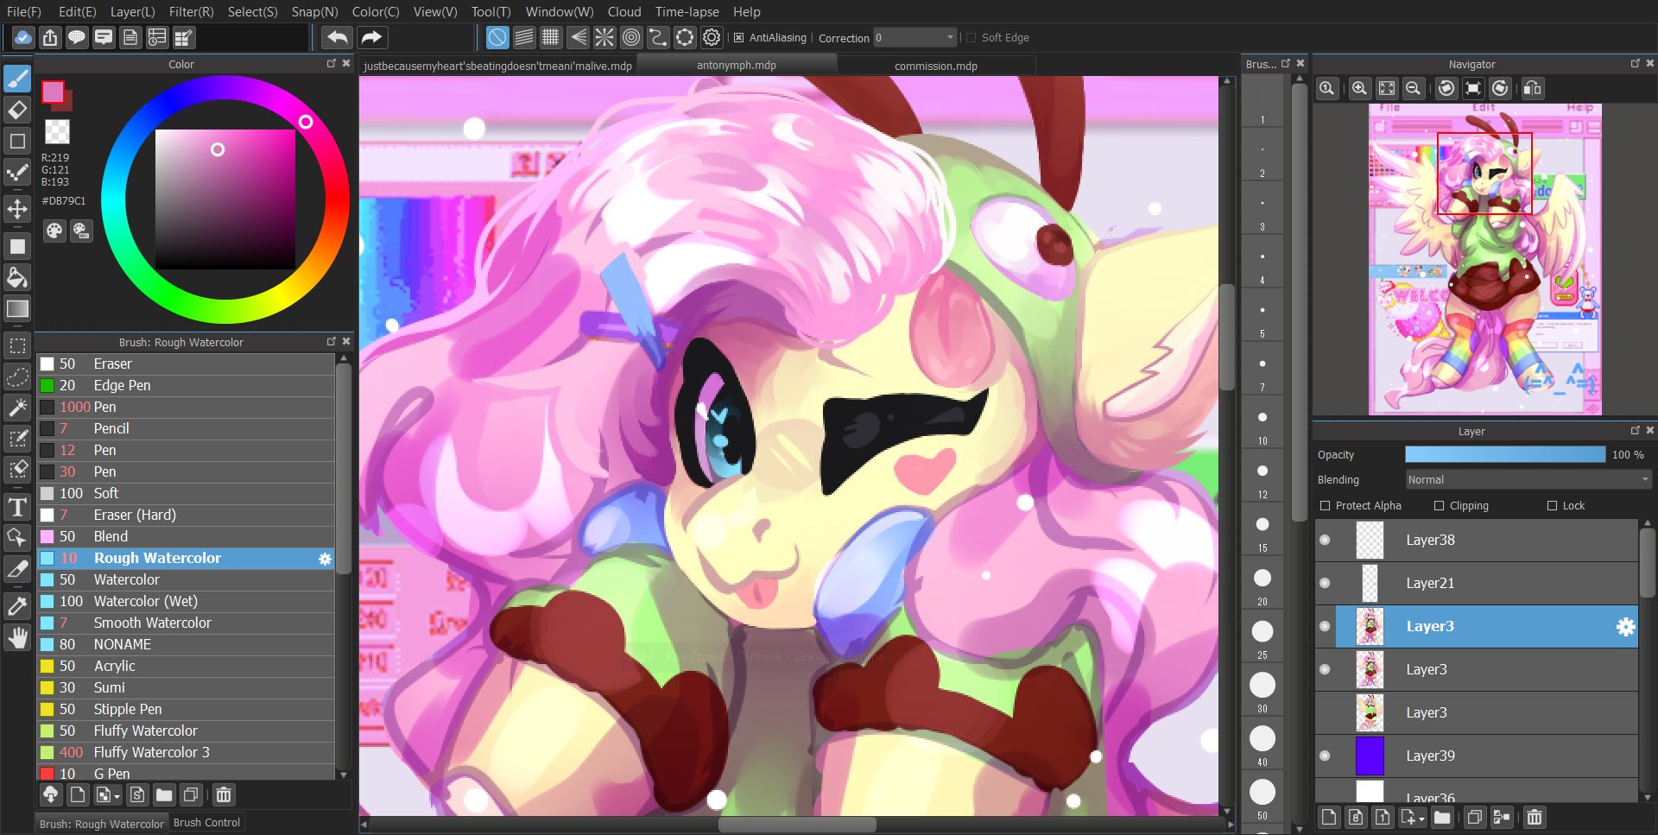Flip the Navigator view horizontally
Screen dimensions: 1658x835
tap(1533, 88)
